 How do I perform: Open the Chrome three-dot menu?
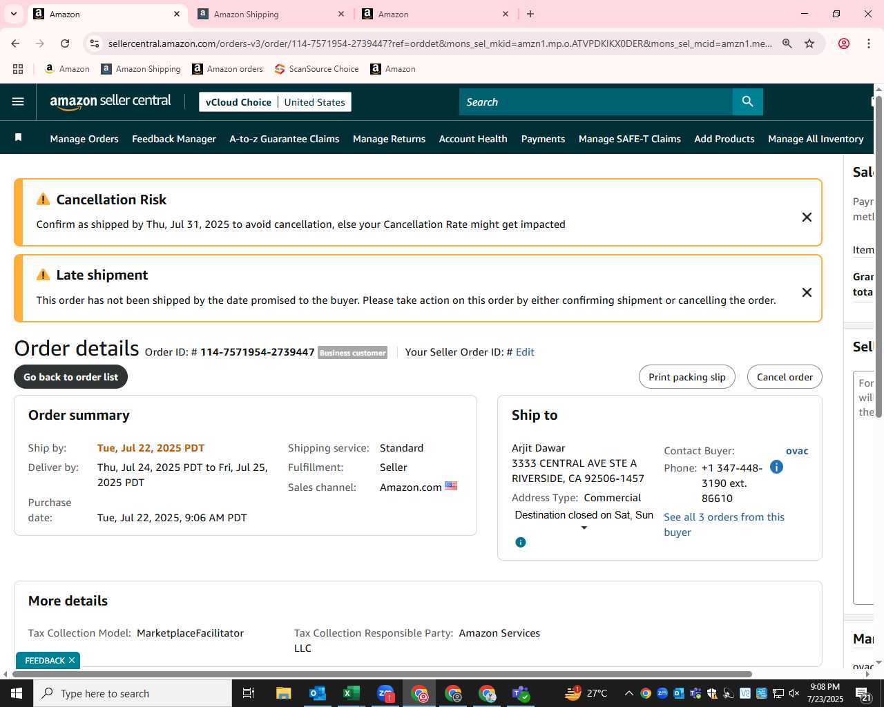[x=869, y=43]
